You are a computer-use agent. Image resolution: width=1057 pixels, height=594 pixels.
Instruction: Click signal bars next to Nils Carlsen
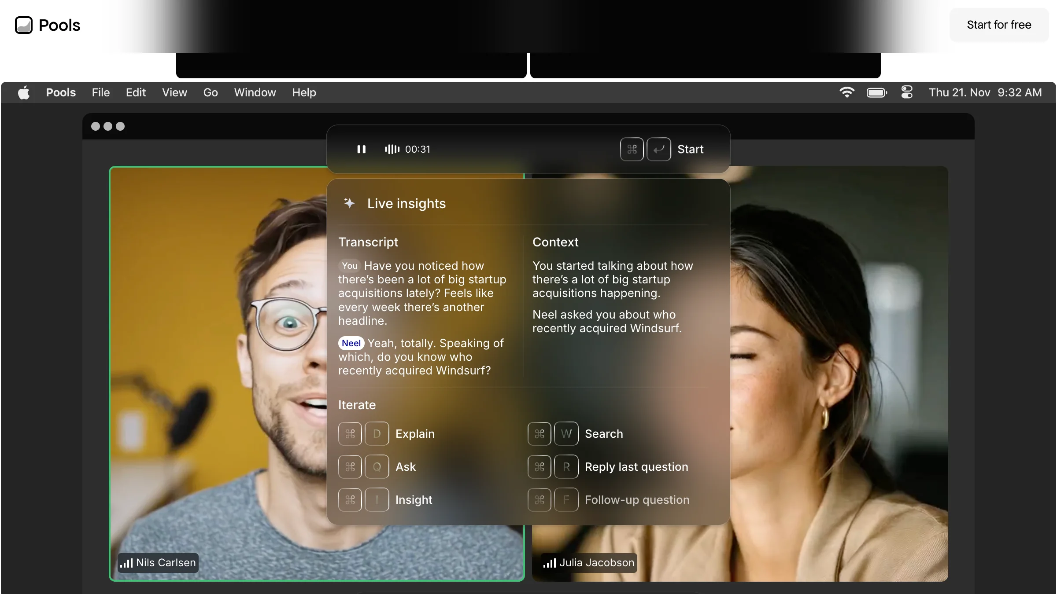point(126,563)
